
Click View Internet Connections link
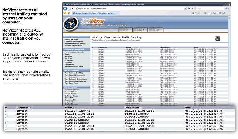pos(75,79)
